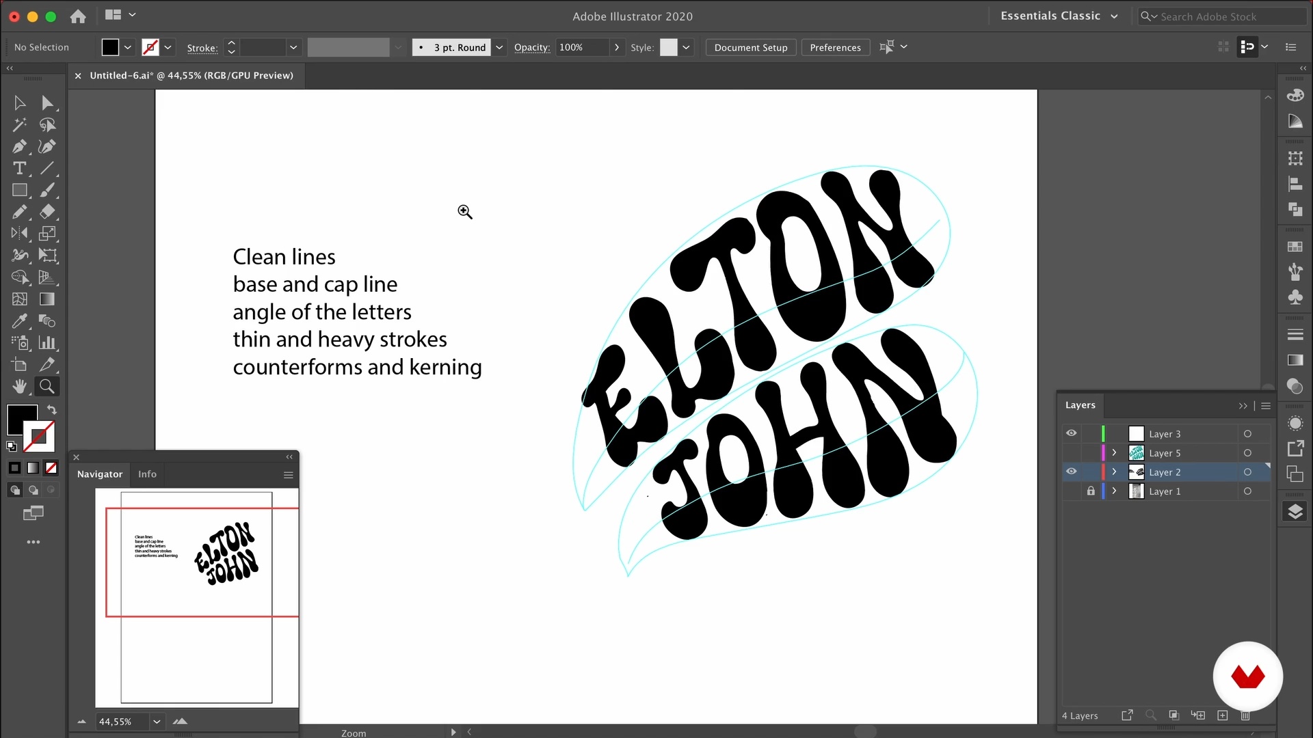Viewport: 1313px width, 738px height.
Task: Show hidden Layer 1
Action: pyautogui.click(x=1071, y=491)
